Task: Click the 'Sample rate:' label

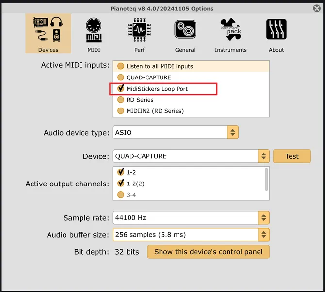Action: pyautogui.click(x=86, y=218)
